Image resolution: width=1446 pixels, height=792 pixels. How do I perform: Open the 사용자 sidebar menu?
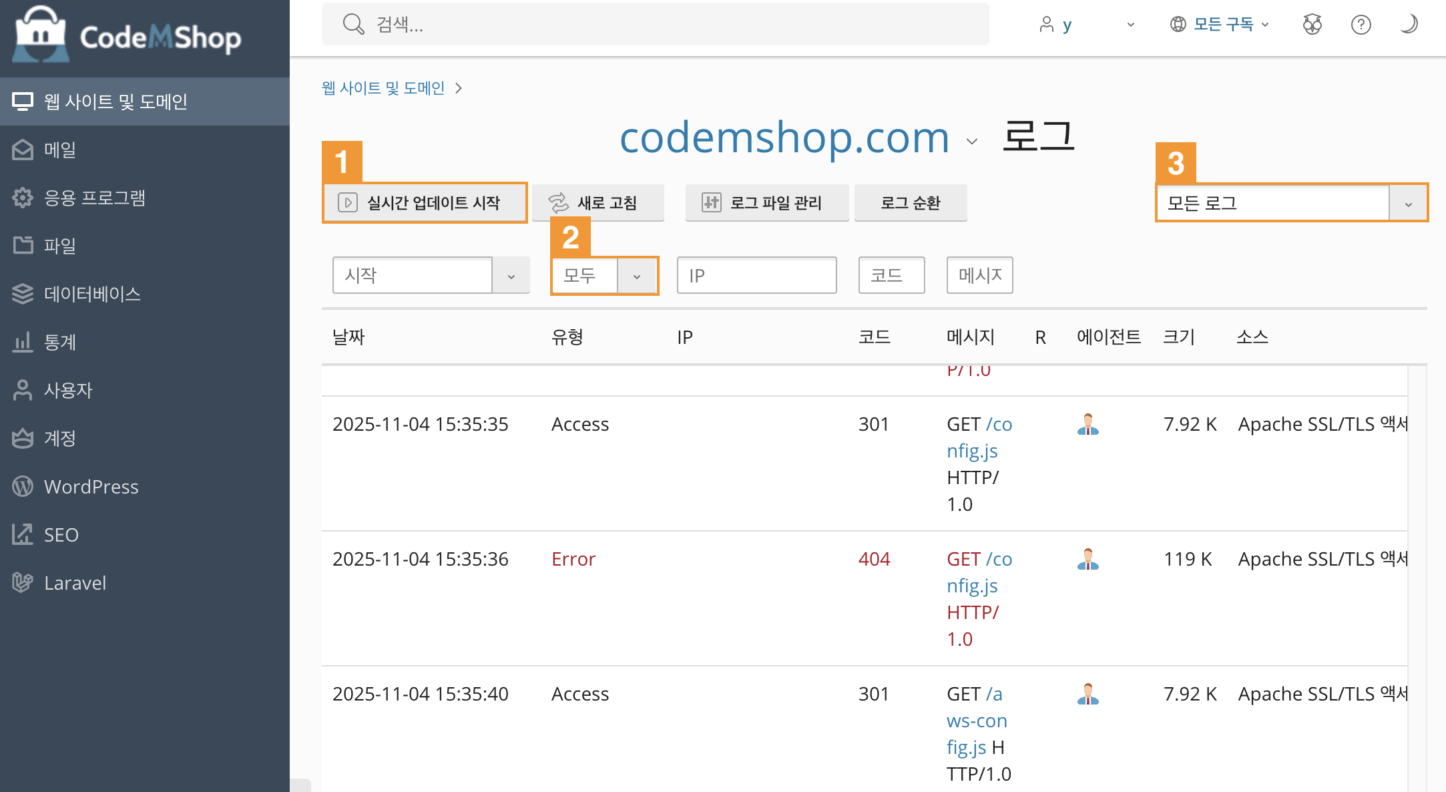click(x=67, y=390)
